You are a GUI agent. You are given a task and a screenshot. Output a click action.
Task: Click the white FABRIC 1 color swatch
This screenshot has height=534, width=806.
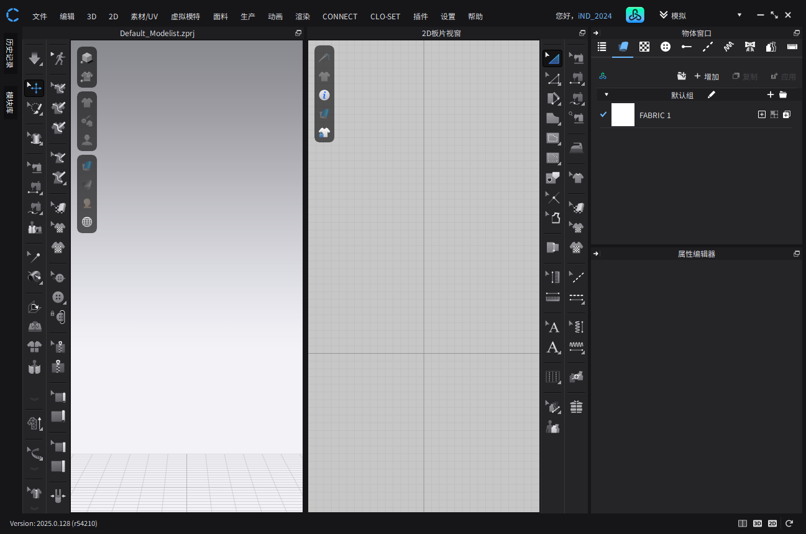[x=623, y=115]
